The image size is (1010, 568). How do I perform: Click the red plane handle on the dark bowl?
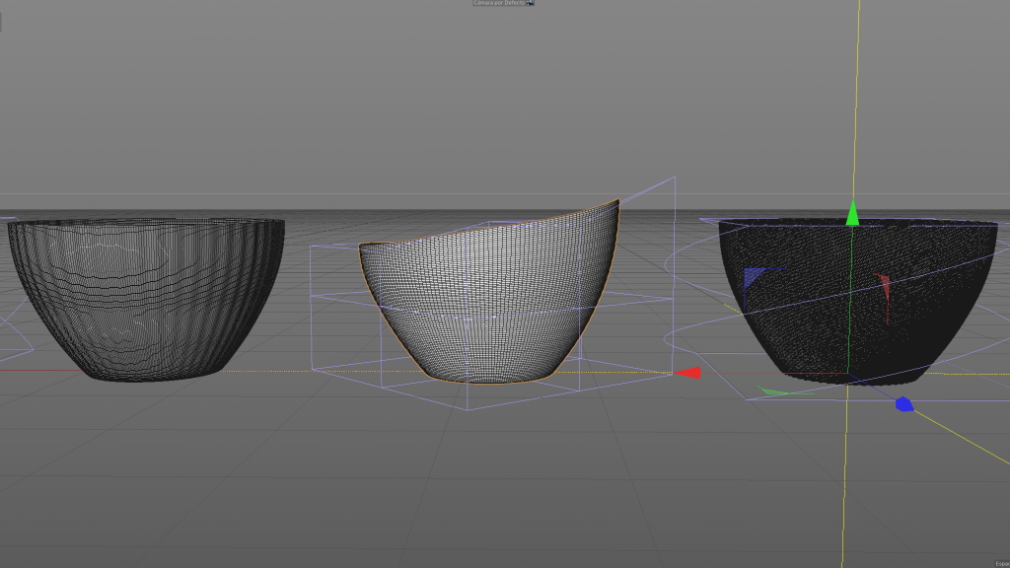click(885, 288)
